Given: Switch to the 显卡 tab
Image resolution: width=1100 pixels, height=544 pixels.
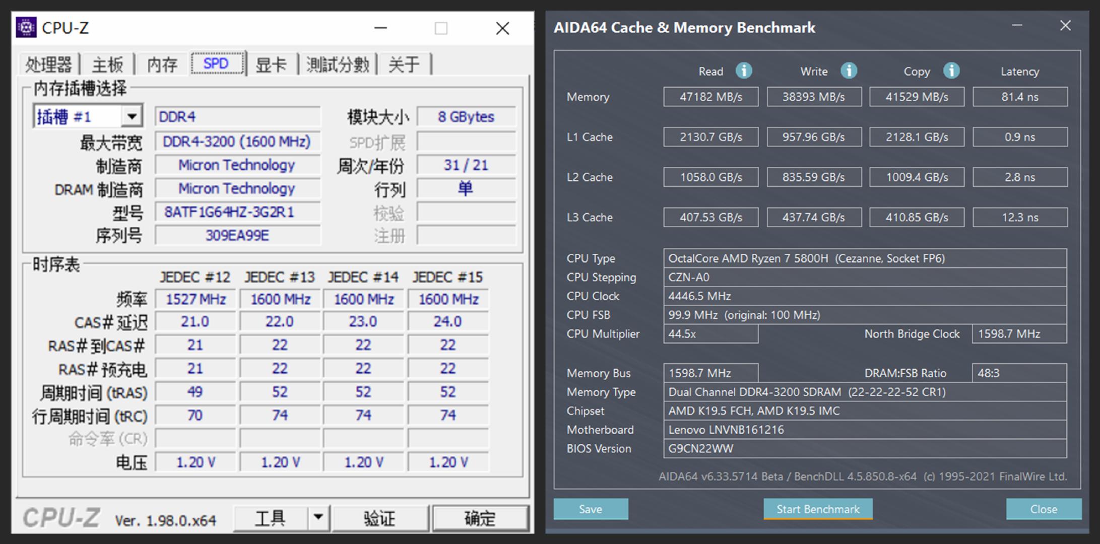Looking at the screenshot, I should point(272,63).
